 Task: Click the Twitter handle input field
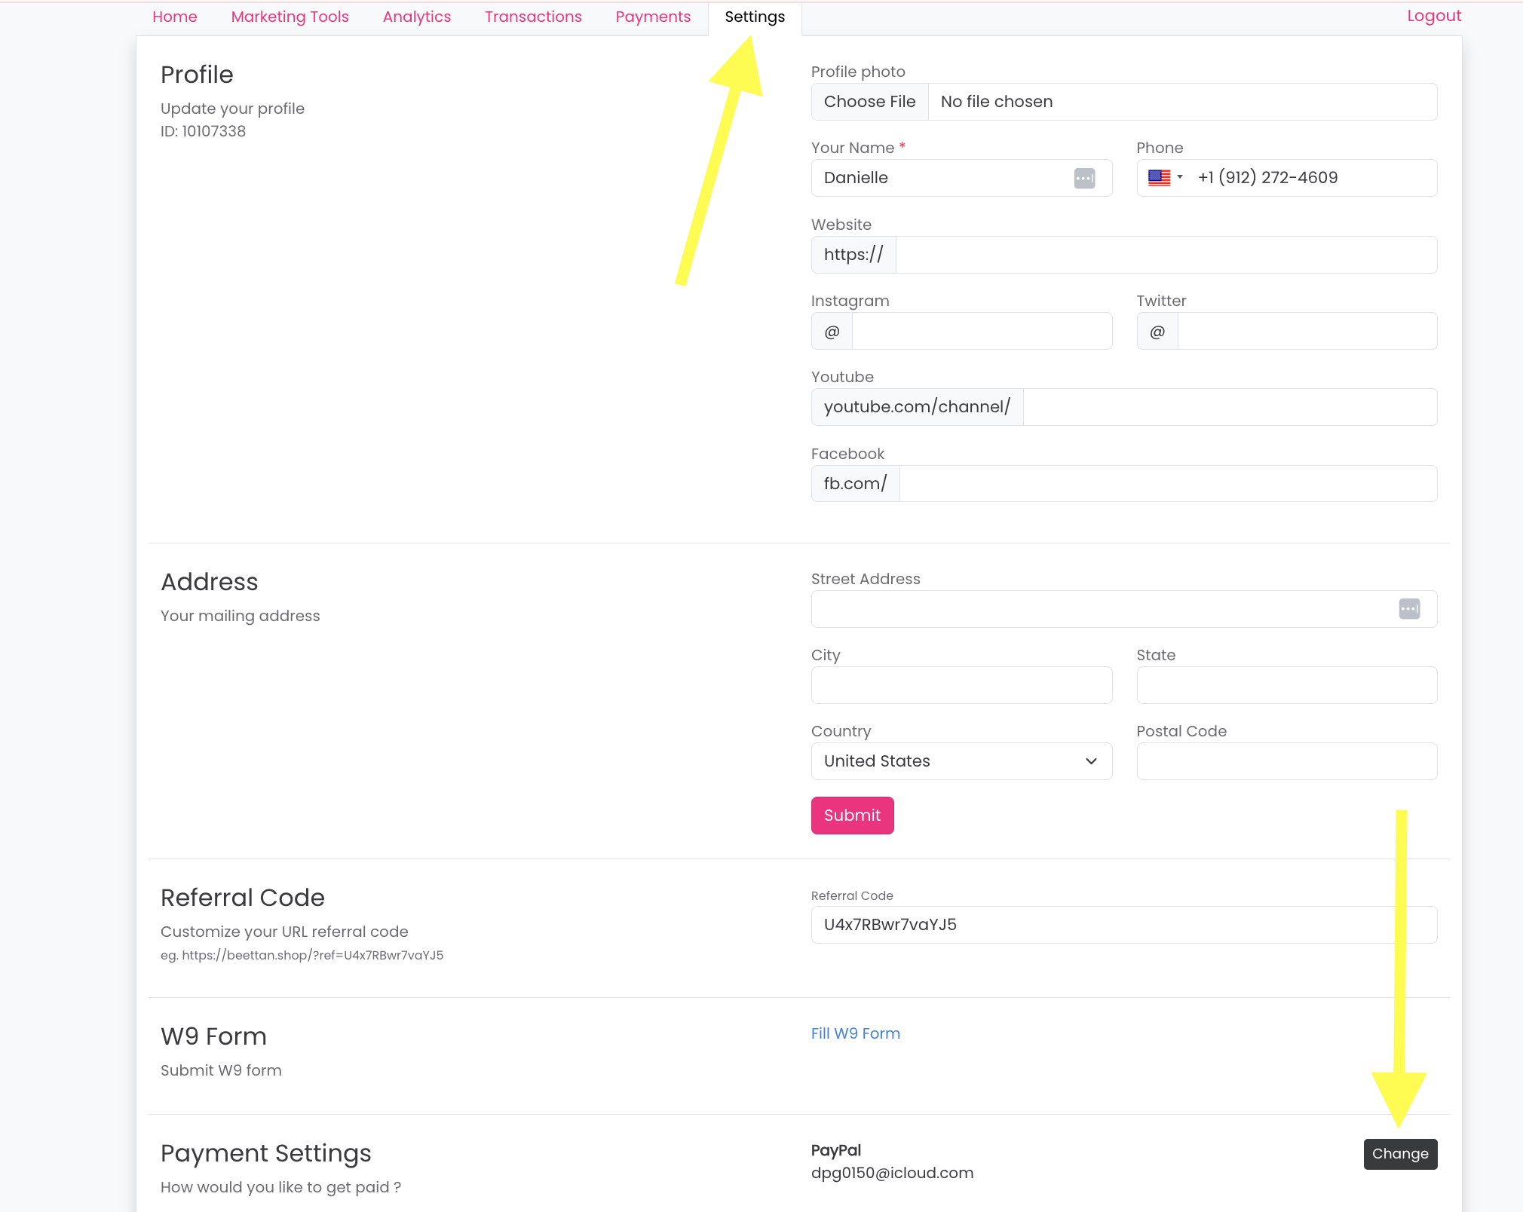[x=1307, y=332]
